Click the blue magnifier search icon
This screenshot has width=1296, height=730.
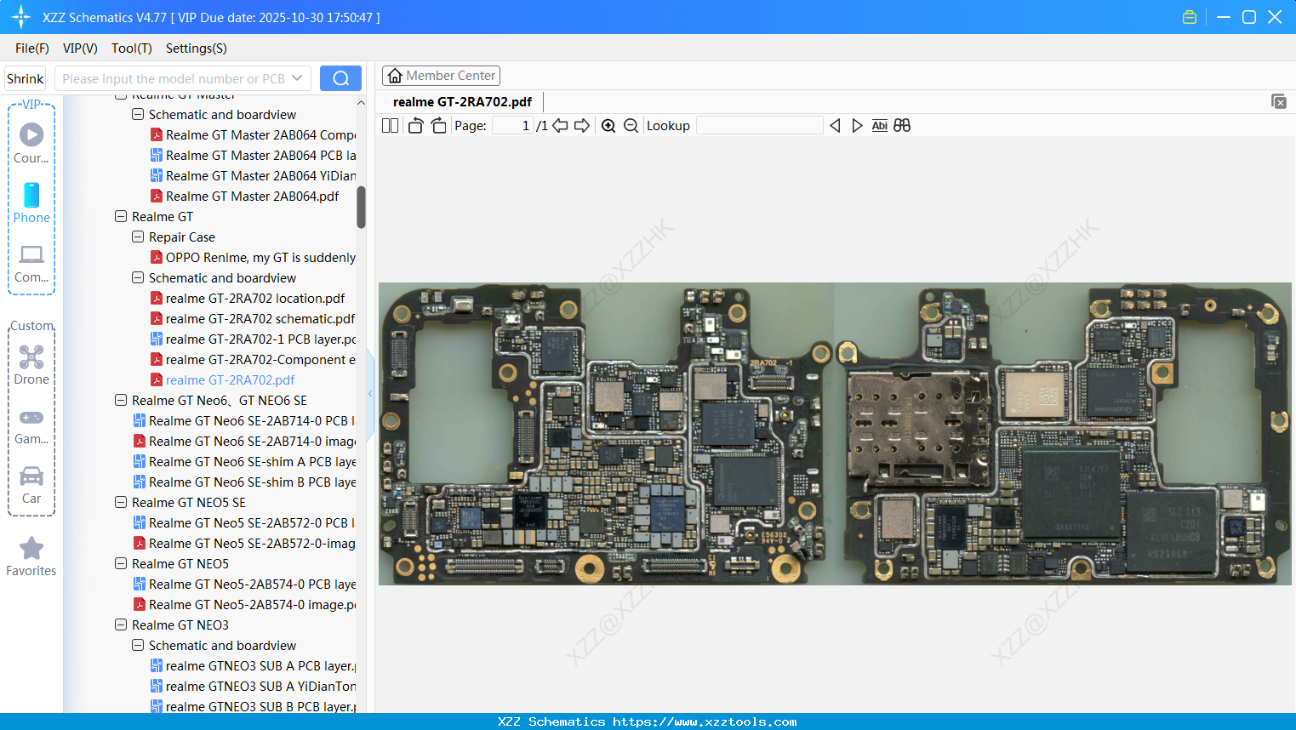[340, 77]
